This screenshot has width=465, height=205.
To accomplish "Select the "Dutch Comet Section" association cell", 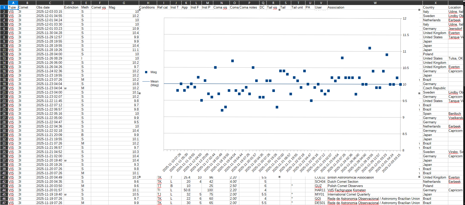I will pos(375,181).
